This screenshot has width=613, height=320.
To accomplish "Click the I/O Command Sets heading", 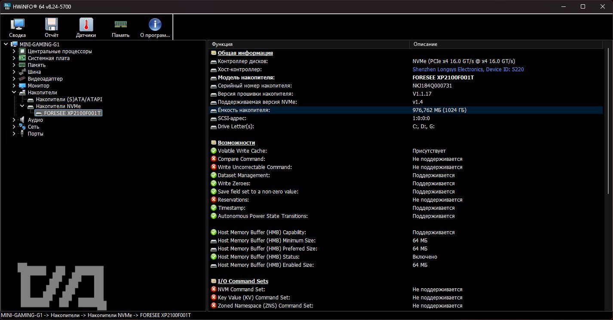I will (243, 281).
